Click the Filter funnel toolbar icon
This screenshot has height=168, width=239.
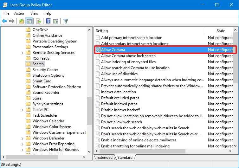(66, 21)
